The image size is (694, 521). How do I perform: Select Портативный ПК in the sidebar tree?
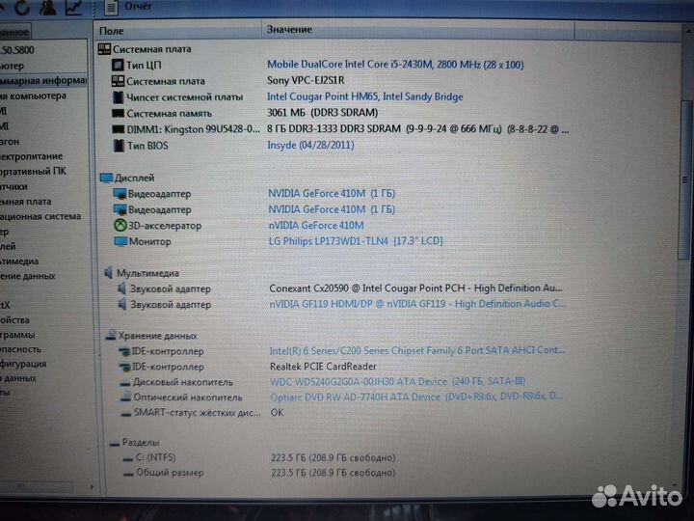point(33,171)
